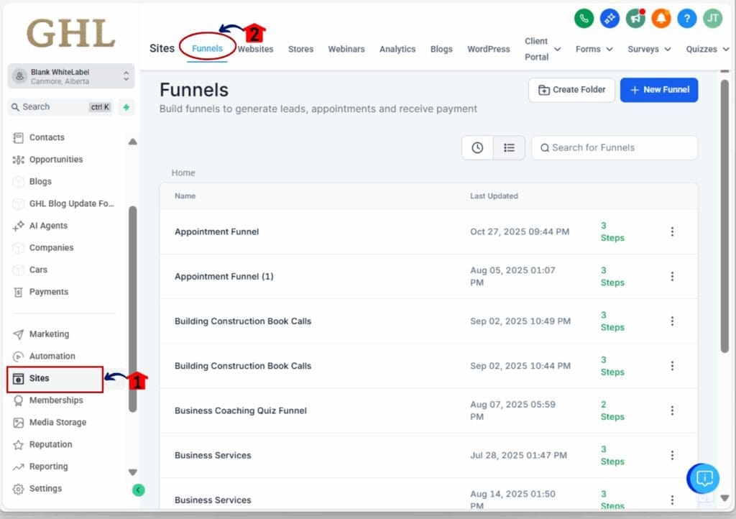Open the phone dialer icon in the header

pos(584,19)
